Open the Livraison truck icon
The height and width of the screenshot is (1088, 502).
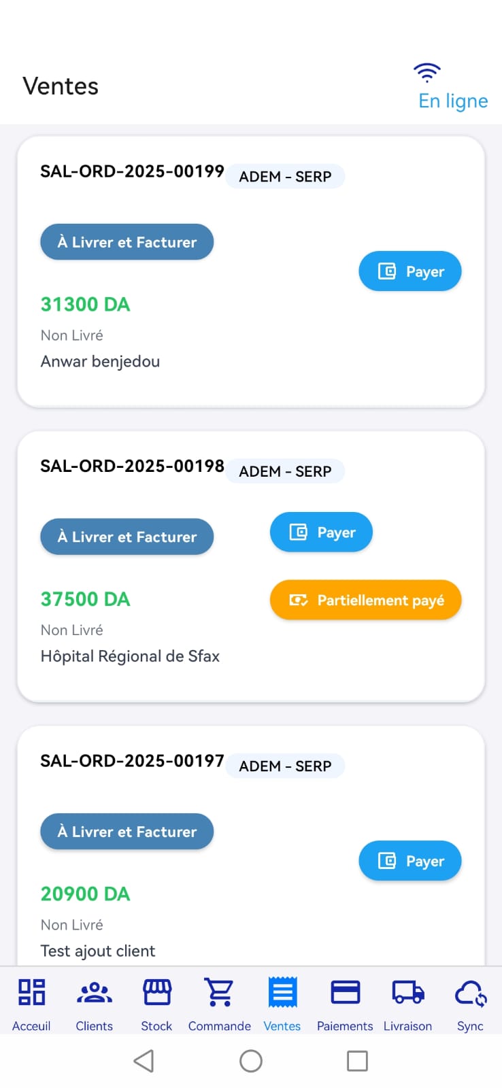[x=407, y=993]
